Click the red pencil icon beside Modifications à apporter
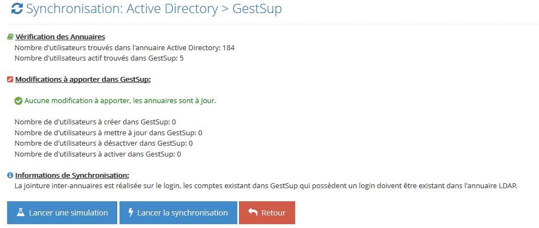This screenshot has width=539, height=228. click(10, 80)
